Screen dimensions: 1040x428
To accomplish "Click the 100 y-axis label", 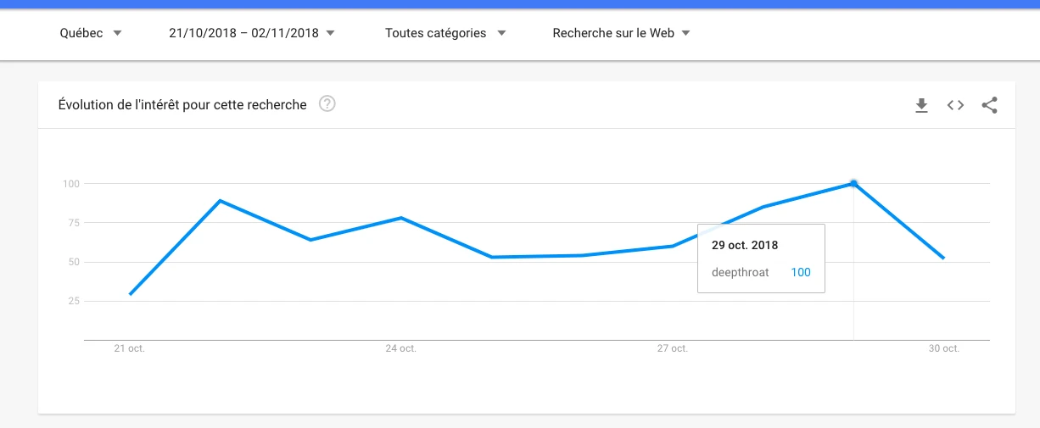I will click(70, 184).
